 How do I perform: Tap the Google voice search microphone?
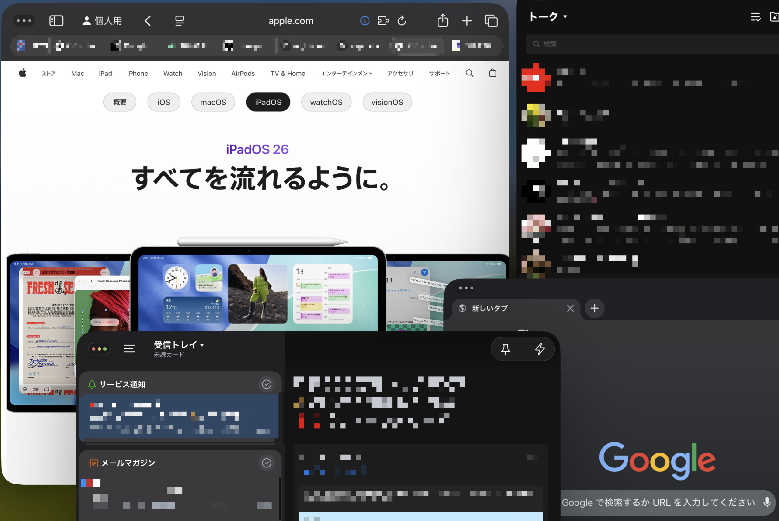(x=767, y=502)
